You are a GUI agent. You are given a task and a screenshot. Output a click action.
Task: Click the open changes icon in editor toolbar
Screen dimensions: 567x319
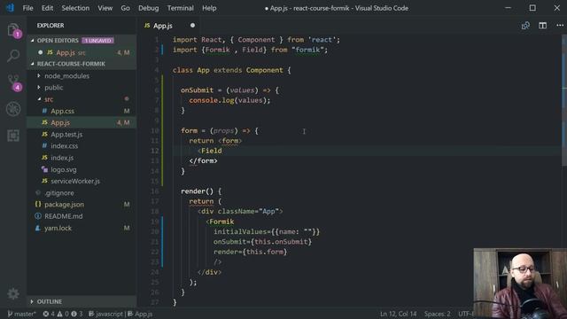tap(525, 26)
